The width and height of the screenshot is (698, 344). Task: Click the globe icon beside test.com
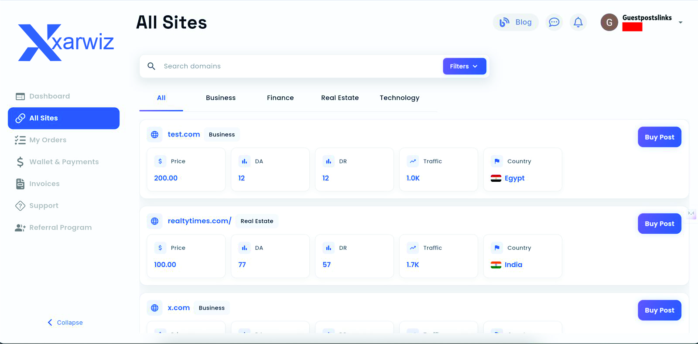(x=154, y=135)
